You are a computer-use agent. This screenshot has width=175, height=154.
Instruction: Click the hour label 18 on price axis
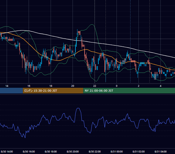click(x=51, y=86)
